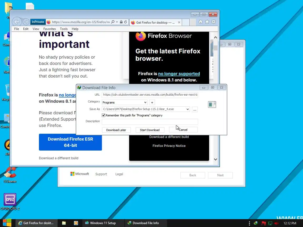
Task: Click the Download Later button
Action: tap(116, 130)
